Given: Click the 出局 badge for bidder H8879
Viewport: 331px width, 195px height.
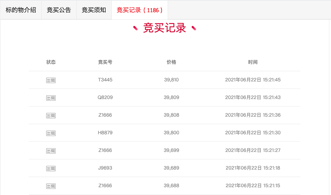Looking at the screenshot, I should pyautogui.click(x=51, y=133).
